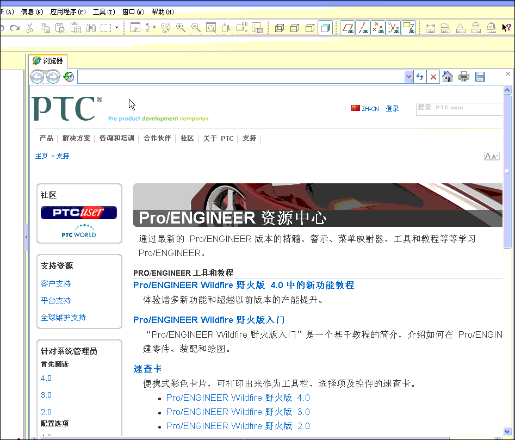Image resolution: width=515 pixels, height=440 pixels.
Task: Click the Copy icon
Action: 45,28
